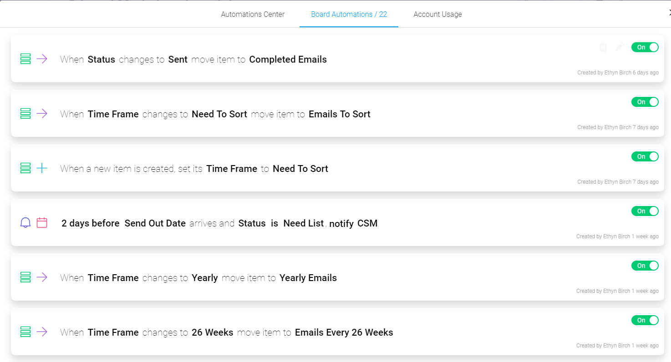Screen dimensions: 671x362
Task: Click plus icon on new item automation
Action: pos(42,168)
